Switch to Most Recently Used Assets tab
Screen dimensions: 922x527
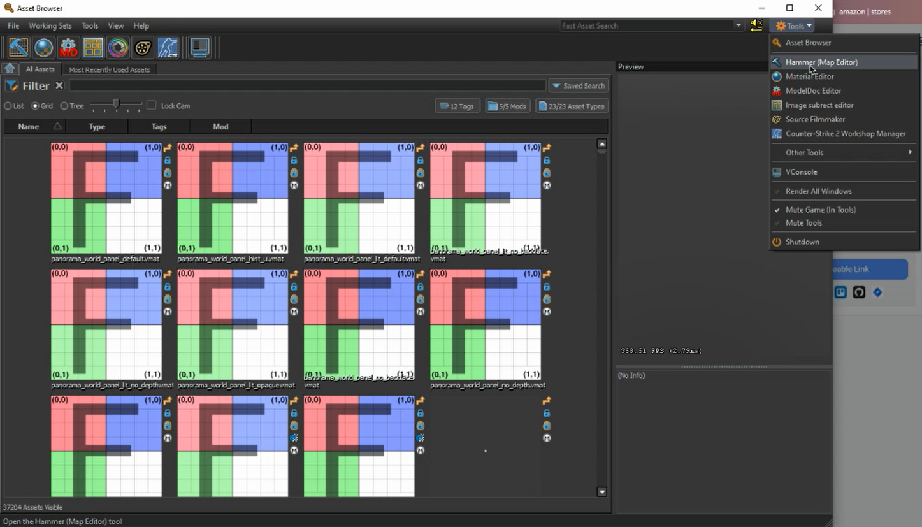click(x=110, y=69)
